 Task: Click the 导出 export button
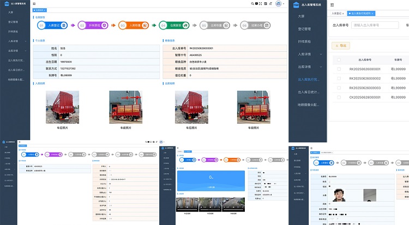click(341, 46)
